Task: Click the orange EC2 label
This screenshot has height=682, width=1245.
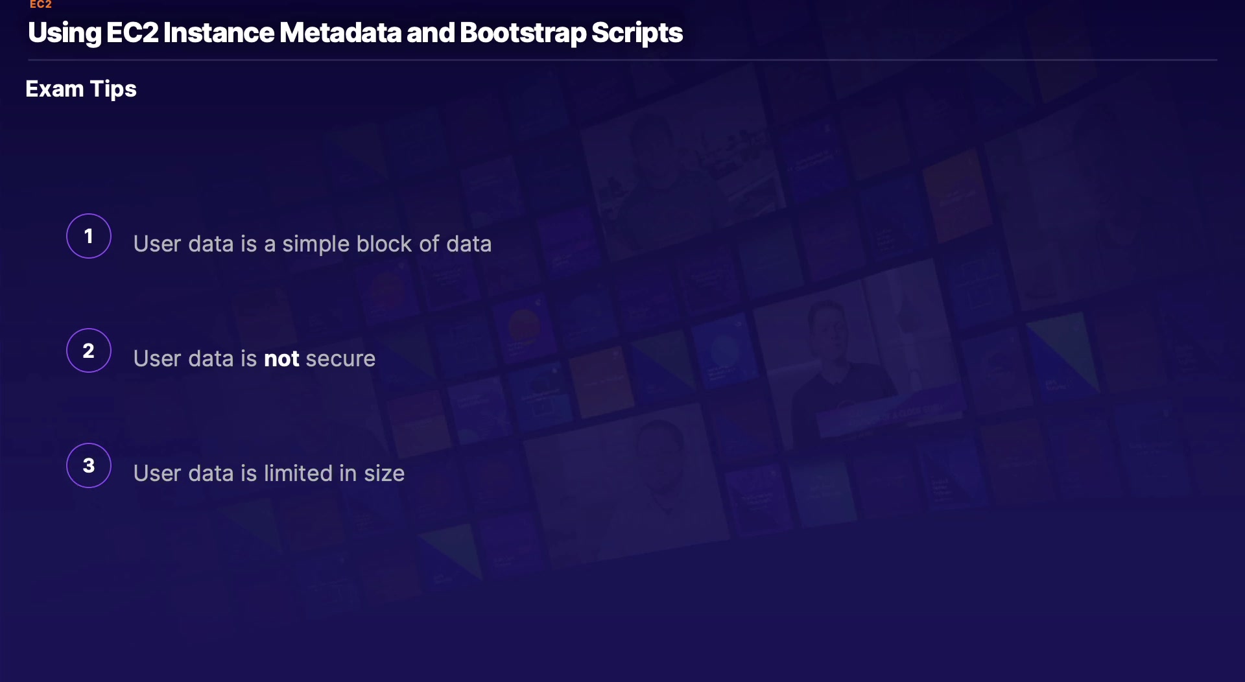Action: tap(40, 5)
